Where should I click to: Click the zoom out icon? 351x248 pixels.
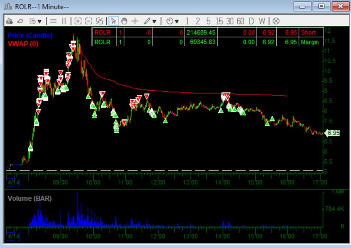click(88, 21)
